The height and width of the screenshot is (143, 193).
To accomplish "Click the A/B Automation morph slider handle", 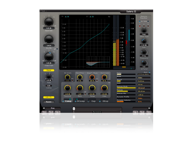I will (74, 109).
